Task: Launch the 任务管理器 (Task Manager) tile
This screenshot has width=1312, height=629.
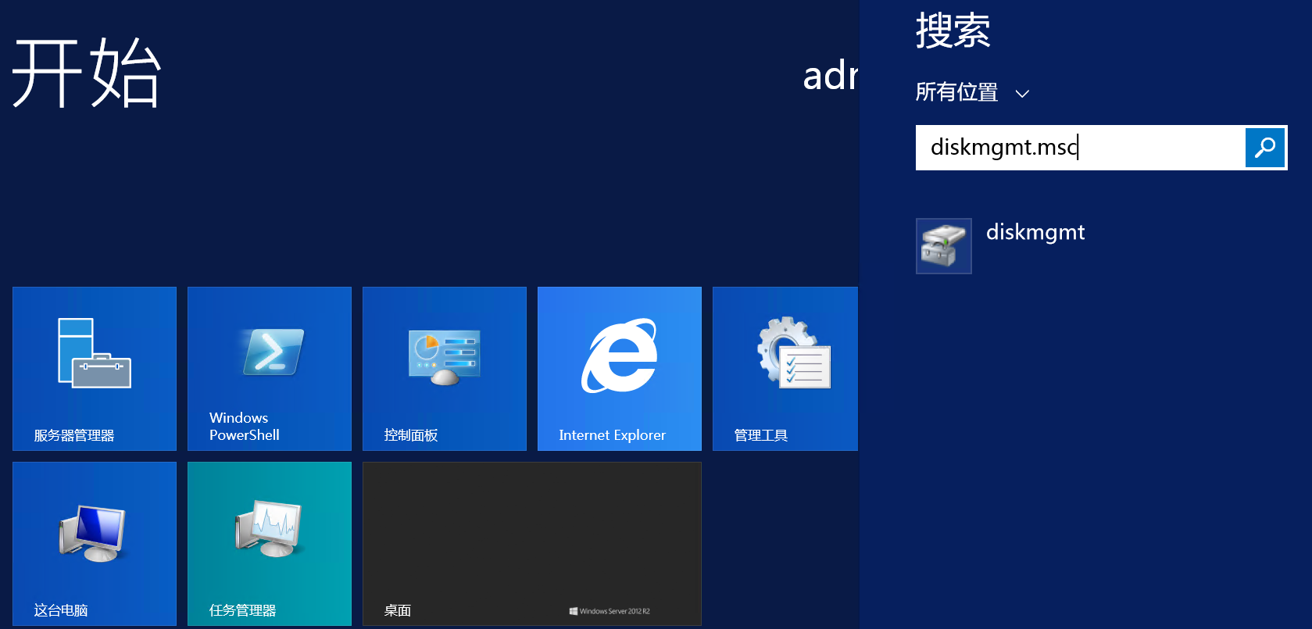Action: point(270,543)
